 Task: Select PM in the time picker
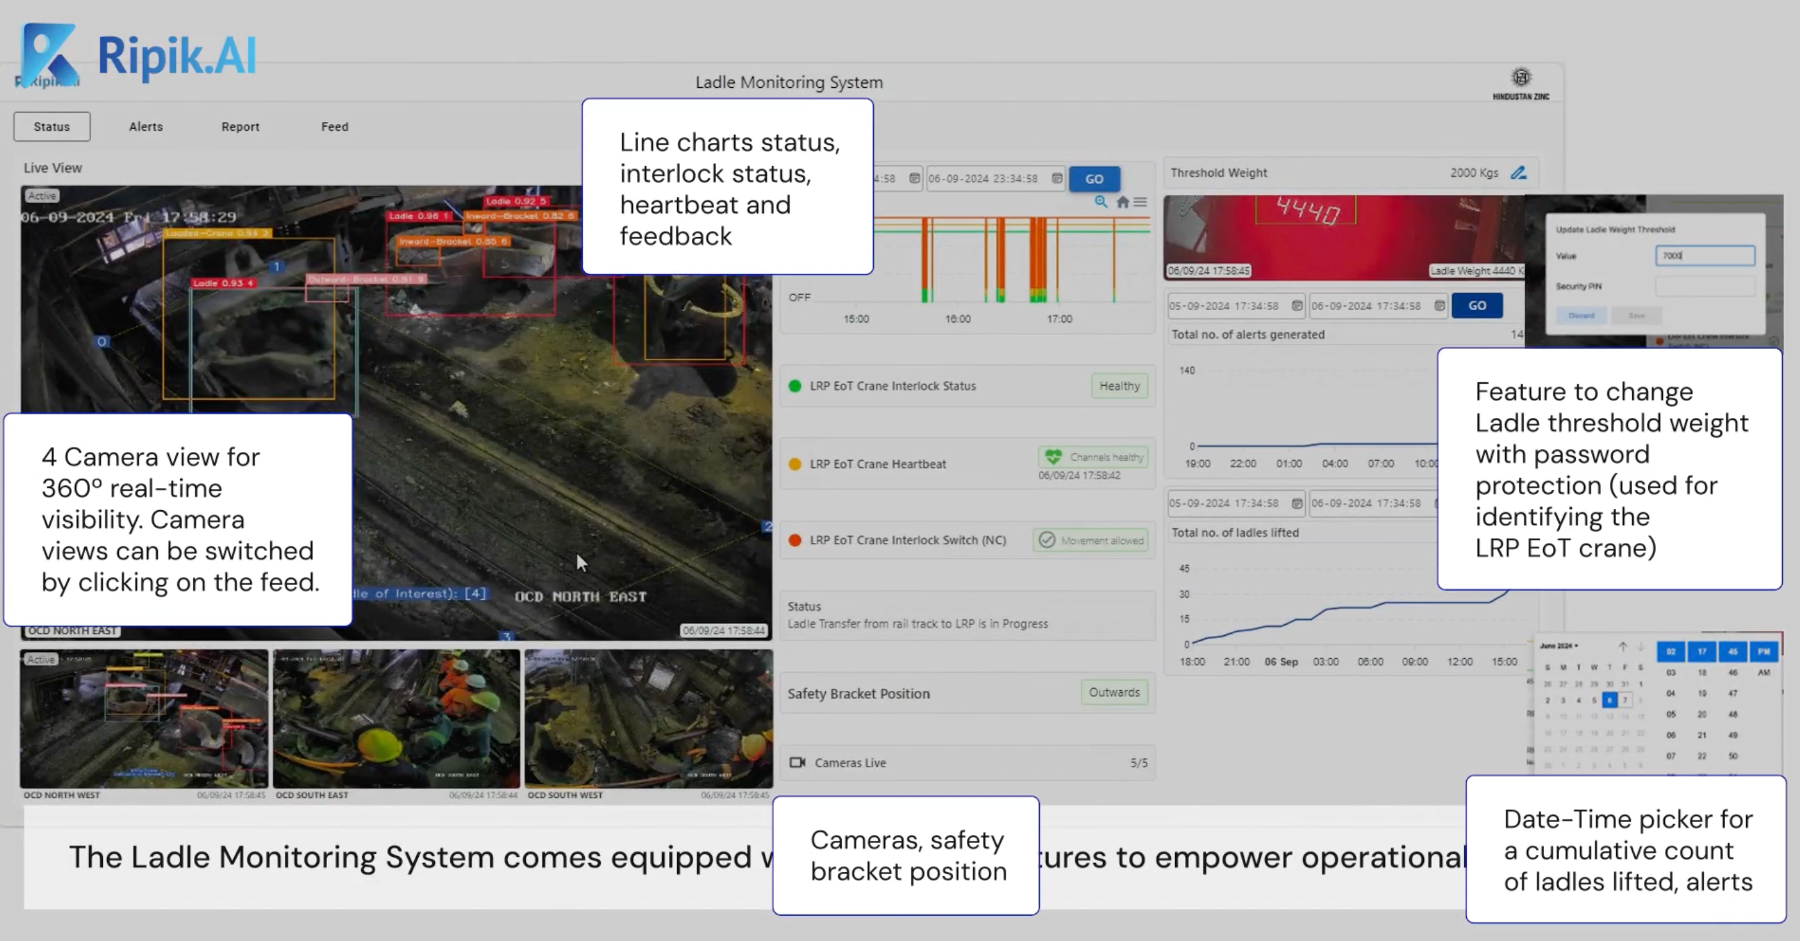click(1763, 652)
